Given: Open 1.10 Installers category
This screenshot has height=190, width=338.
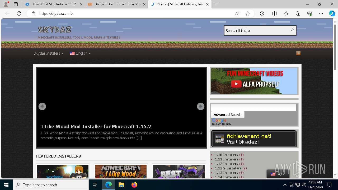Looking at the screenshot, I should click(226, 155).
